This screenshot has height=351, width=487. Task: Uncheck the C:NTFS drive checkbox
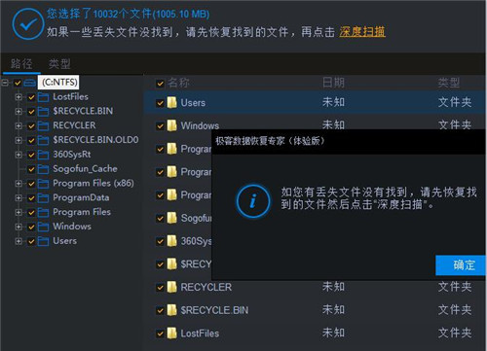click(18, 83)
